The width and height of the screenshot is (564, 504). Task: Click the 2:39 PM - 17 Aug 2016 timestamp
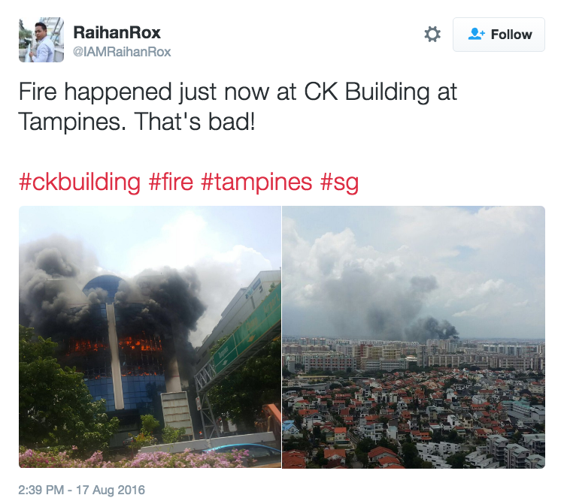(x=82, y=490)
